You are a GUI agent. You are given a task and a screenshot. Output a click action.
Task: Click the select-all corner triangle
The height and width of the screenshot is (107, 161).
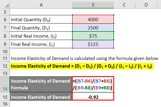click(x=6, y=5)
